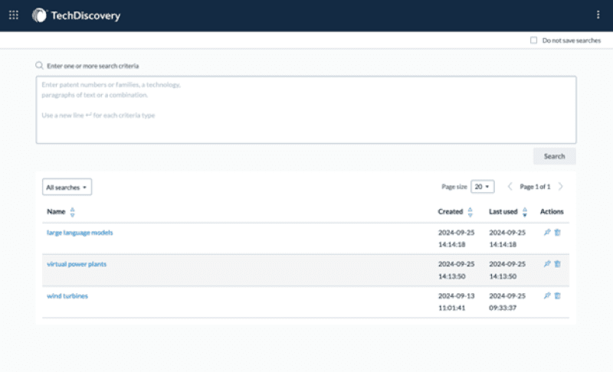The width and height of the screenshot is (613, 372).
Task: Sort searches by Last used date
Action: (525, 212)
